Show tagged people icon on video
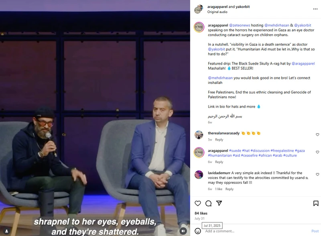The width and height of the screenshot is (321, 236). [7, 231]
